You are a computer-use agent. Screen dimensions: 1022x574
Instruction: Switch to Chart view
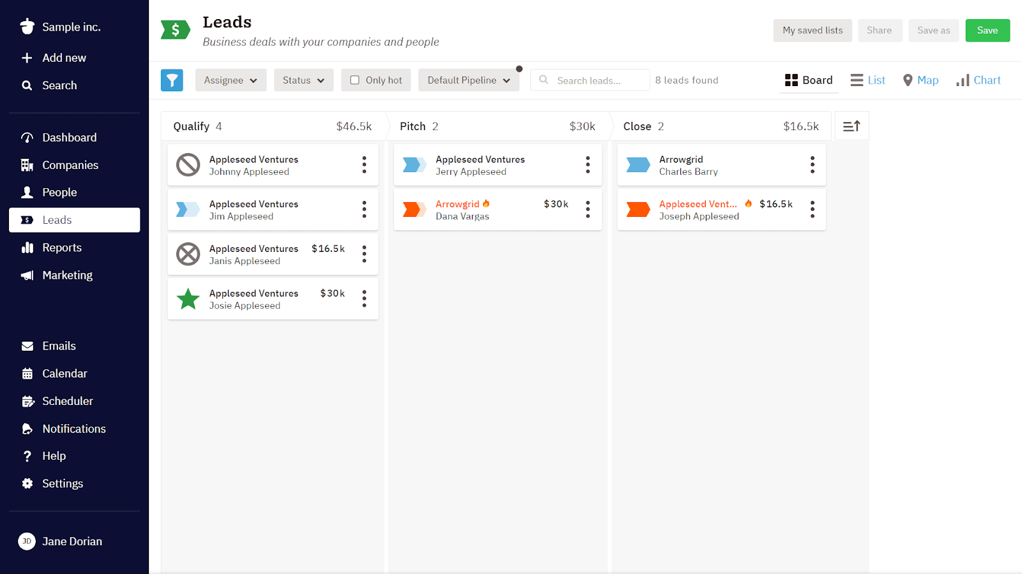tap(978, 80)
